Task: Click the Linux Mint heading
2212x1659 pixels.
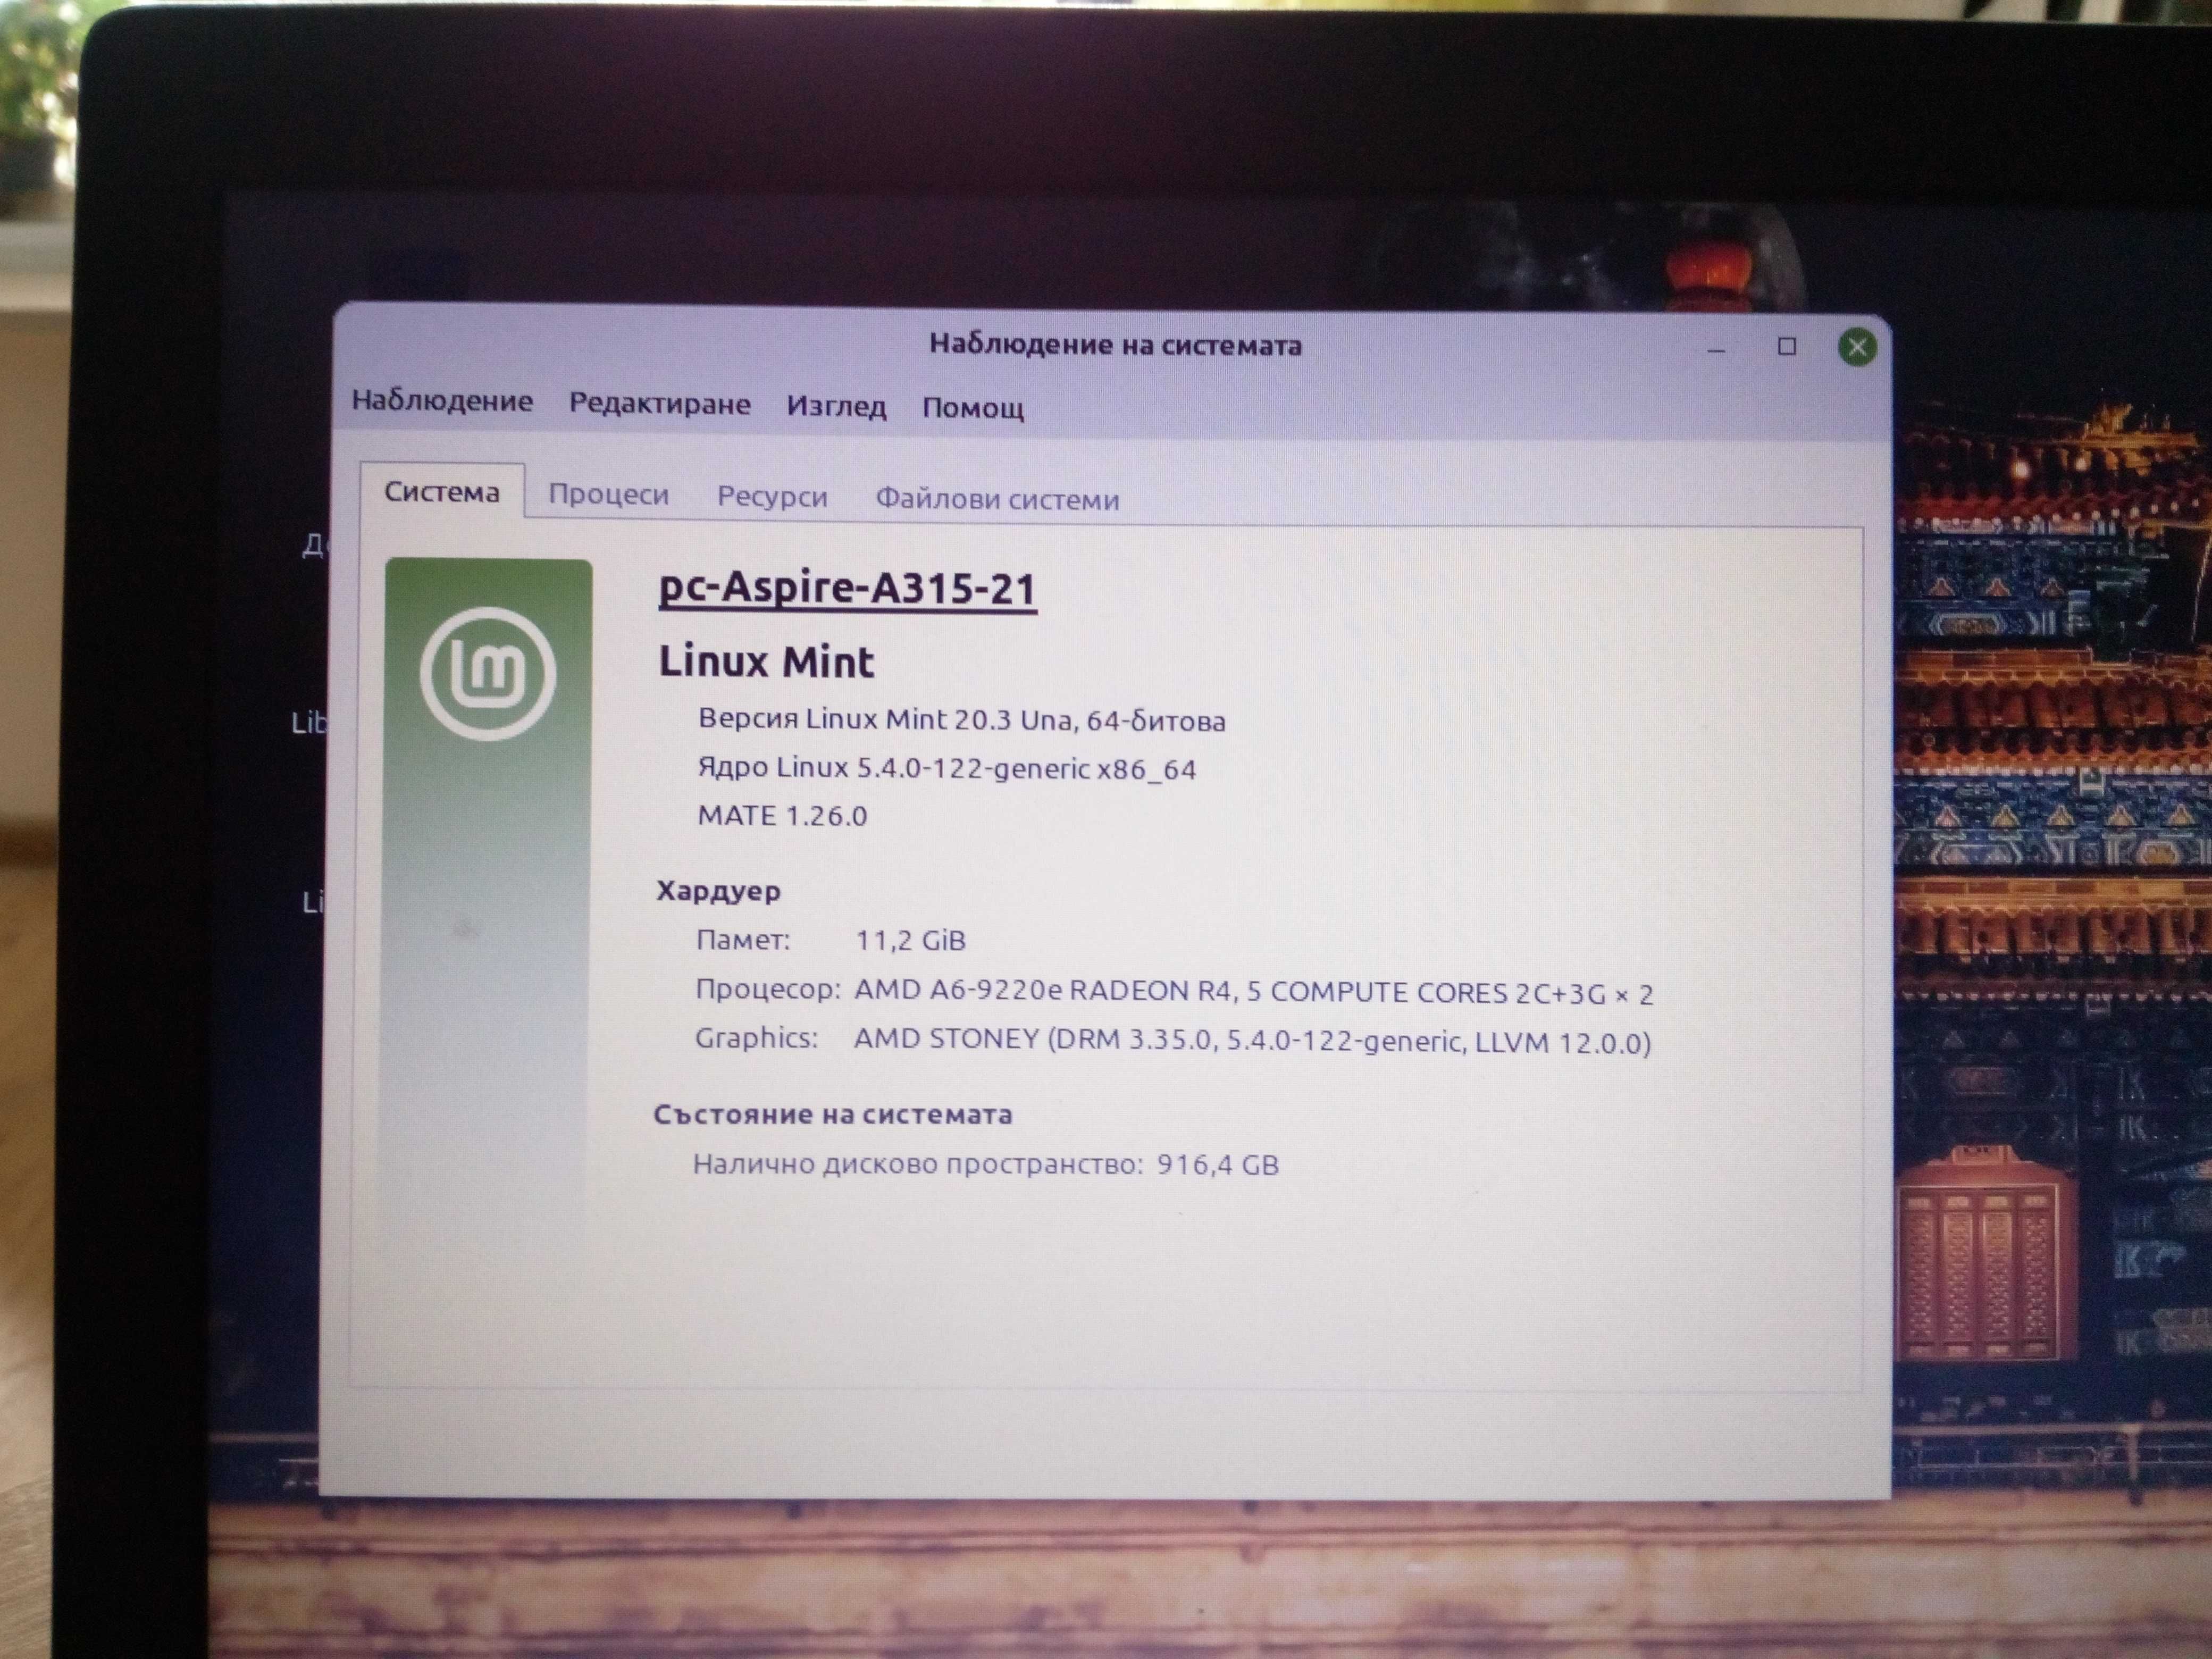Action: coord(766,662)
